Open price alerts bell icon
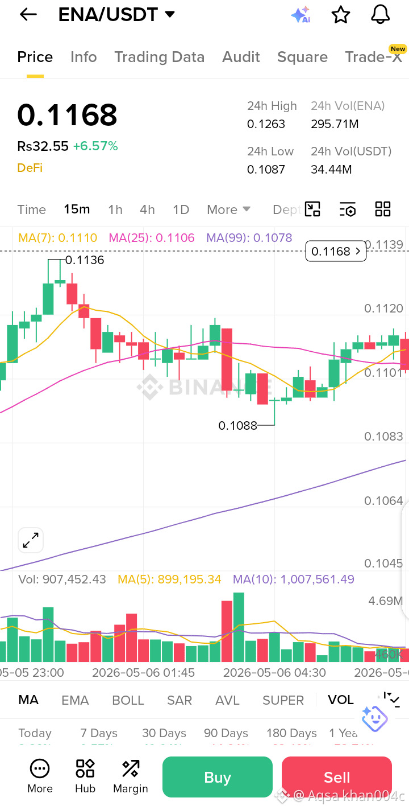Screen dimensions: 409x810 click(x=381, y=15)
